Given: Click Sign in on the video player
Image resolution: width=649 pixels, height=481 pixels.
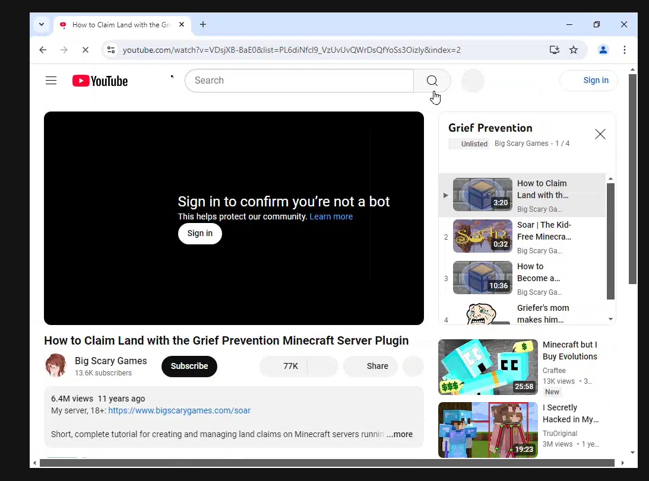Looking at the screenshot, I should click(200, 233).
